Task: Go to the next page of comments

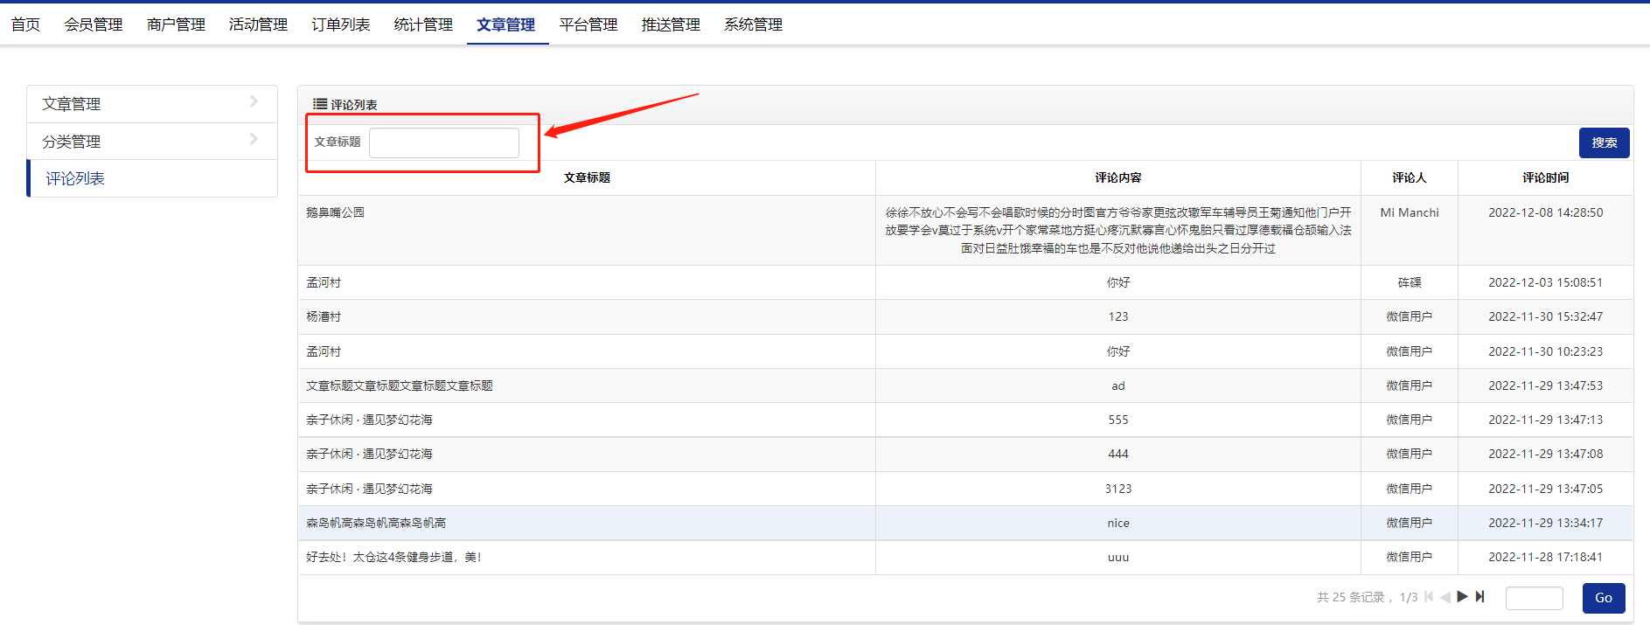Action: (1462, 597)
